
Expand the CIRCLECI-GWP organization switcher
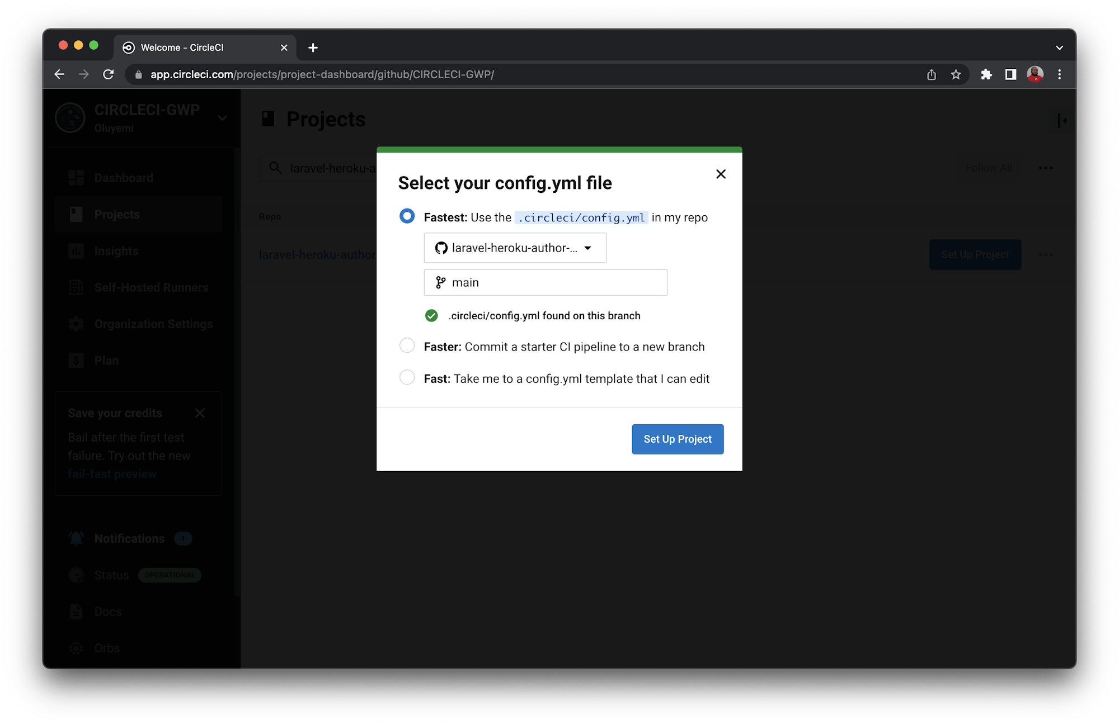(x=222, y=118)
